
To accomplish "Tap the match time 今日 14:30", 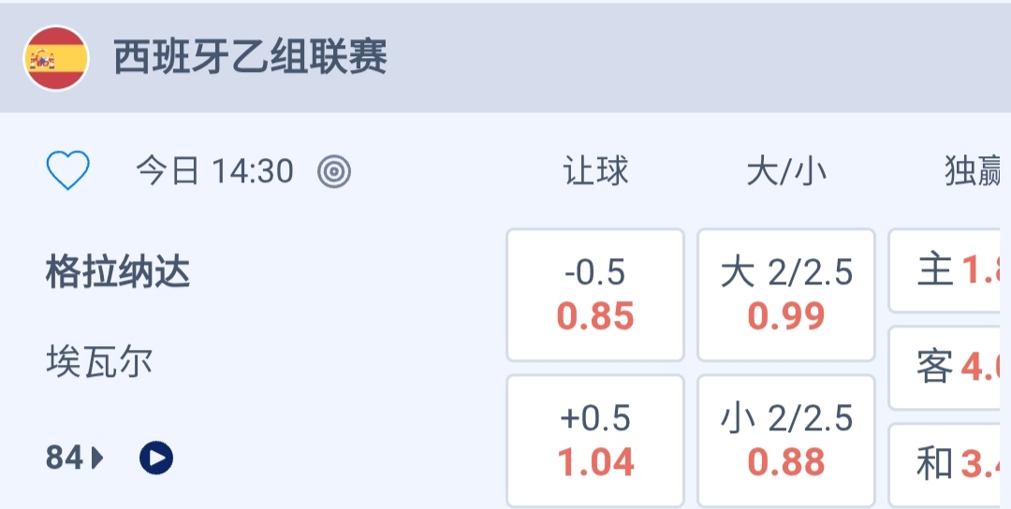I will (214, 171).
